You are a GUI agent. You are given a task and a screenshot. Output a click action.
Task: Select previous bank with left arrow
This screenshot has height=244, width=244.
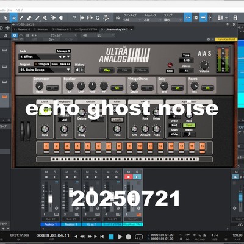pyautogui.click(x=60, y=57)
